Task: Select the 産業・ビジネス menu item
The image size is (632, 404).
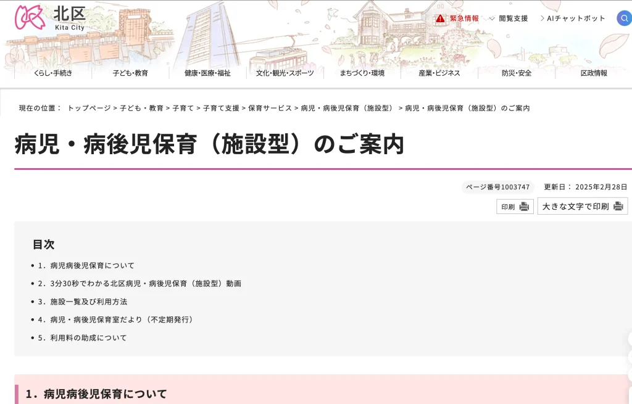Action: [x=439, y=73]
